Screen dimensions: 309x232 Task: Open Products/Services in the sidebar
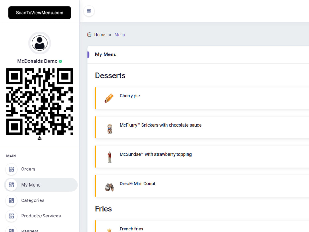point(40,216)
